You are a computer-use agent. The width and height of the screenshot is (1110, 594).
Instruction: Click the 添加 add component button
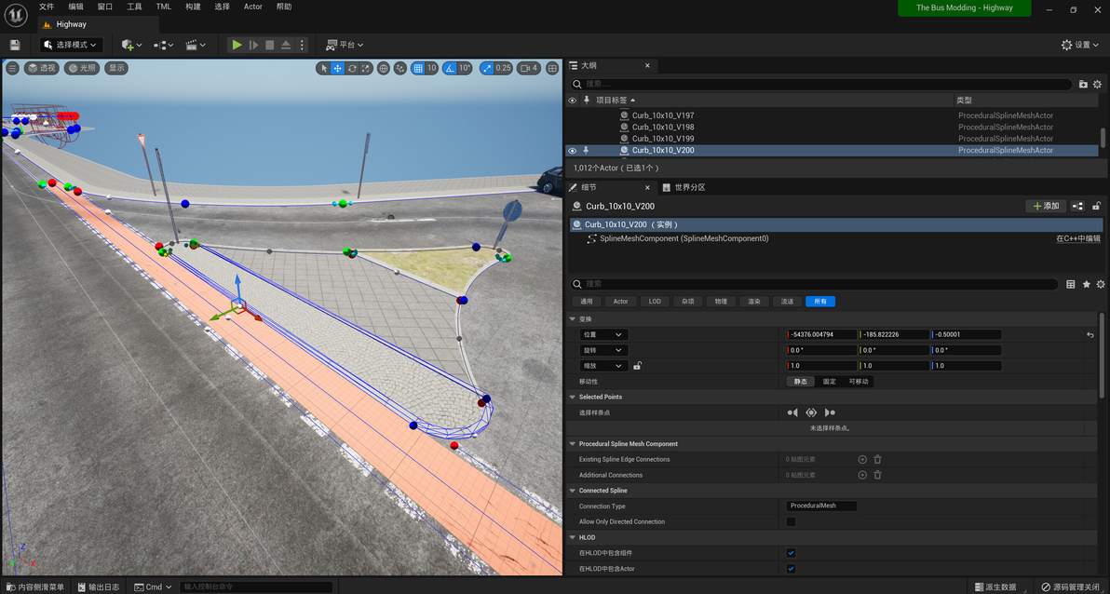1047,206
